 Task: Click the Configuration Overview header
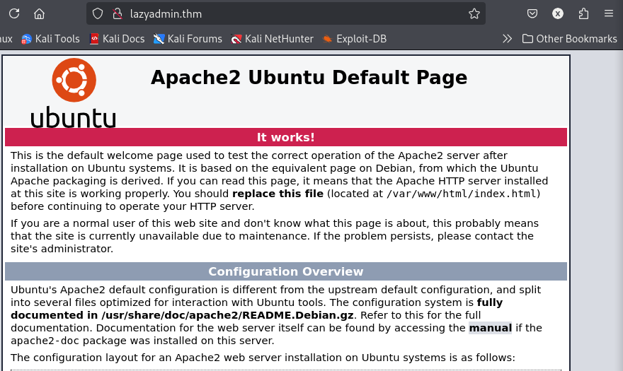[x=286, y=271]
